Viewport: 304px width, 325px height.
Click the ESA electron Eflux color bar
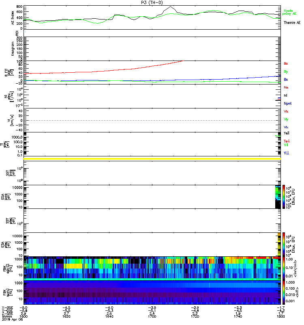[283, 245]
